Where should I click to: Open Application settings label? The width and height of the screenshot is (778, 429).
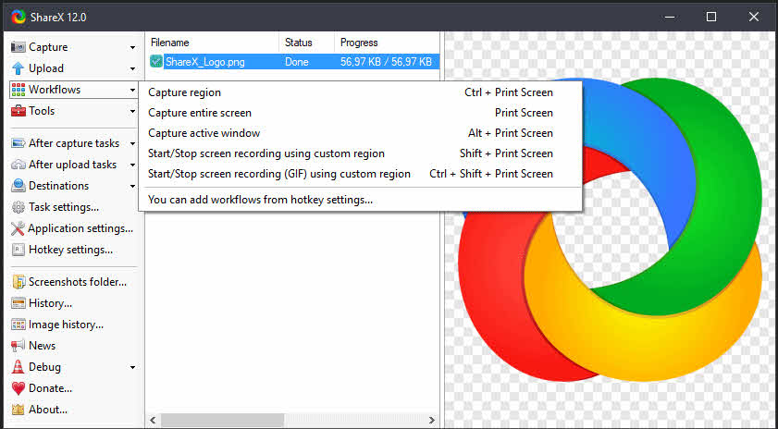pos(80,228)
